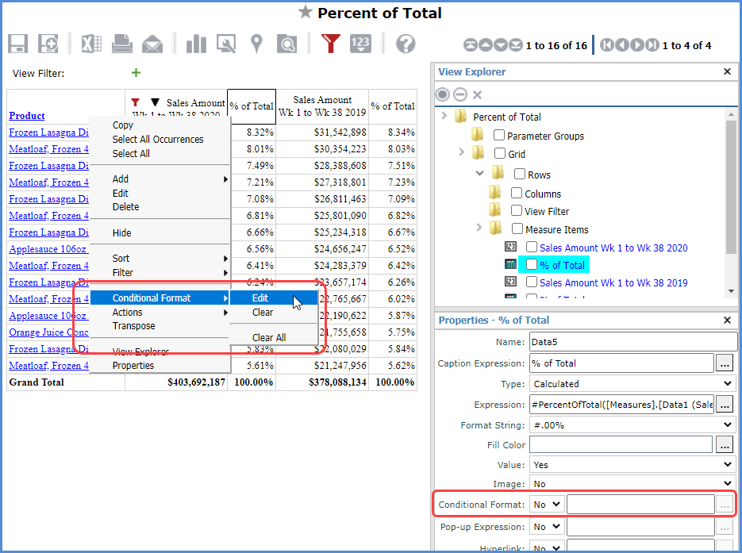Click the Product column header link
This screenshot has height=553, width=742.
(x=27, y=116)
